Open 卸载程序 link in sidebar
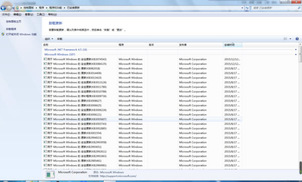 [11, 29]
